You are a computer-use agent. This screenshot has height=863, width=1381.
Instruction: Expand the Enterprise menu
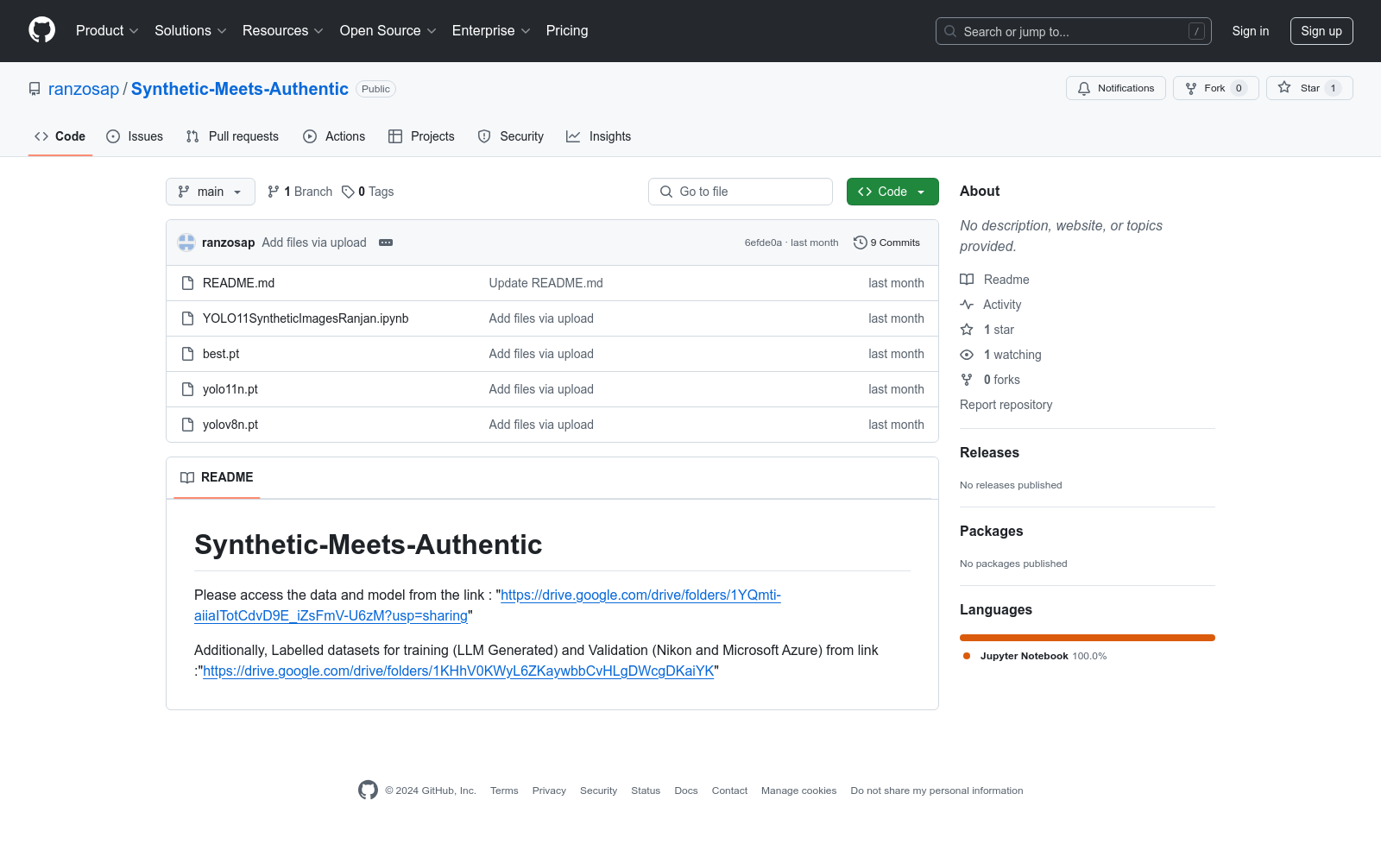[x=491, y=31]
